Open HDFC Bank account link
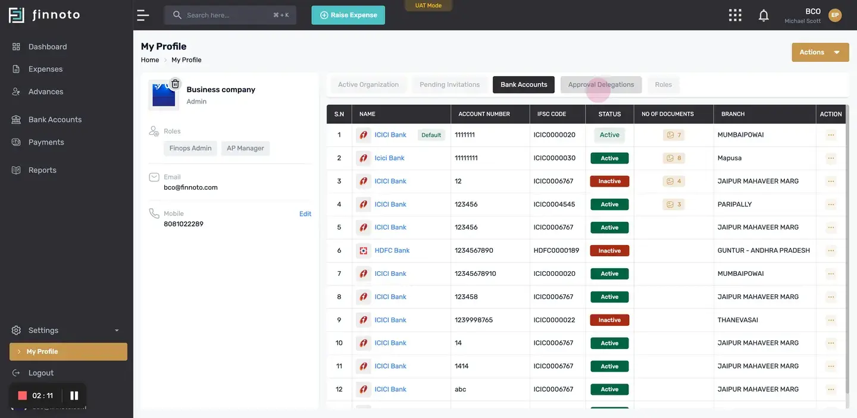 (392, 251)
